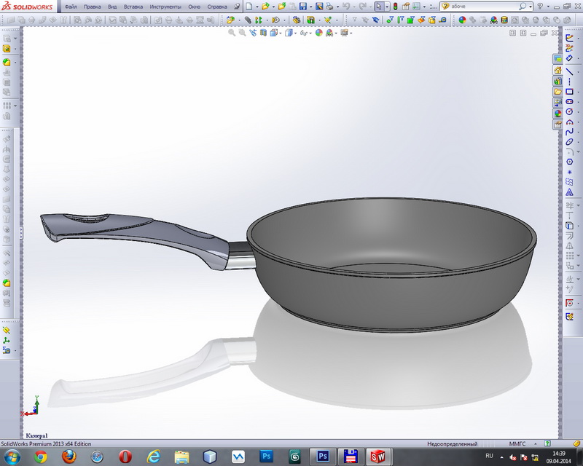Select the Ellipse sketch tool

tap(569, 141)
